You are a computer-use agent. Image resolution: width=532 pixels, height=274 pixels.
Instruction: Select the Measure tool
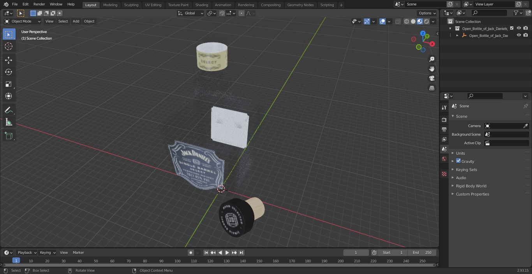tap(9, 122)
